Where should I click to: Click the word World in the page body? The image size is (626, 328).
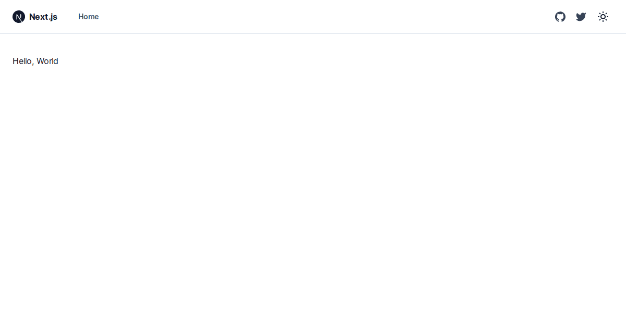click(47, 61)
